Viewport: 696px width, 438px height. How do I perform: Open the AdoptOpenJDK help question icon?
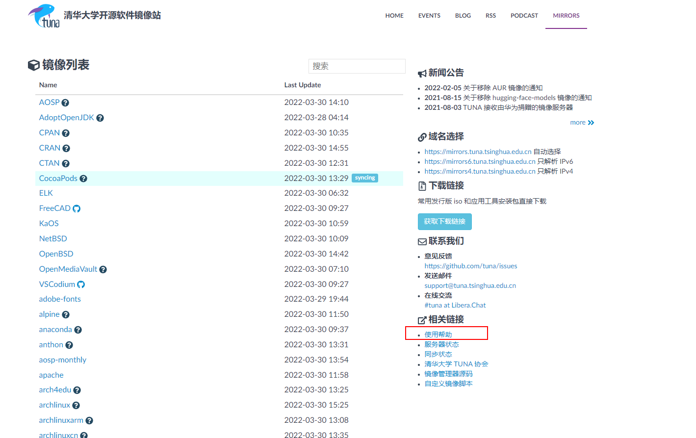click(x=100, y=118)
